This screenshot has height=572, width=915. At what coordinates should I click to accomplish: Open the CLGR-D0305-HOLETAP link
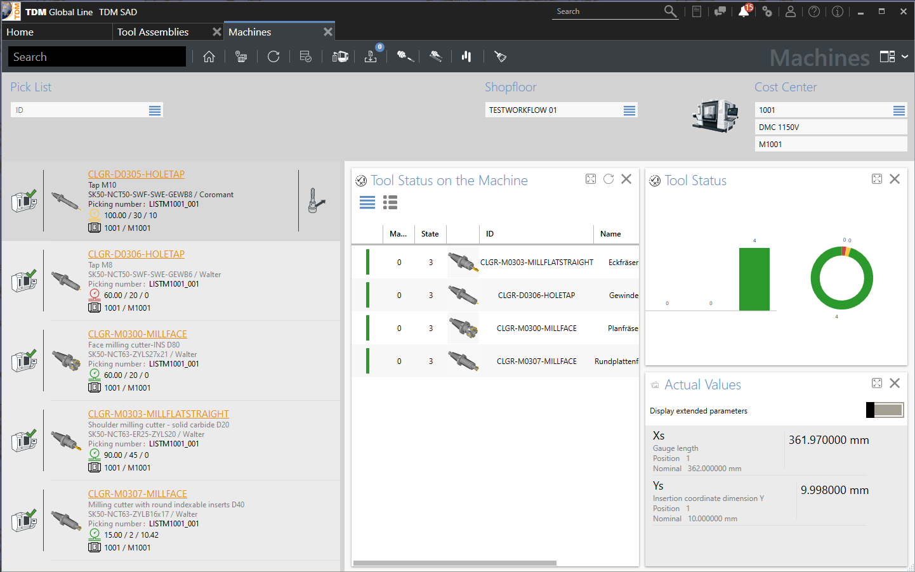(x=136, y=174)
